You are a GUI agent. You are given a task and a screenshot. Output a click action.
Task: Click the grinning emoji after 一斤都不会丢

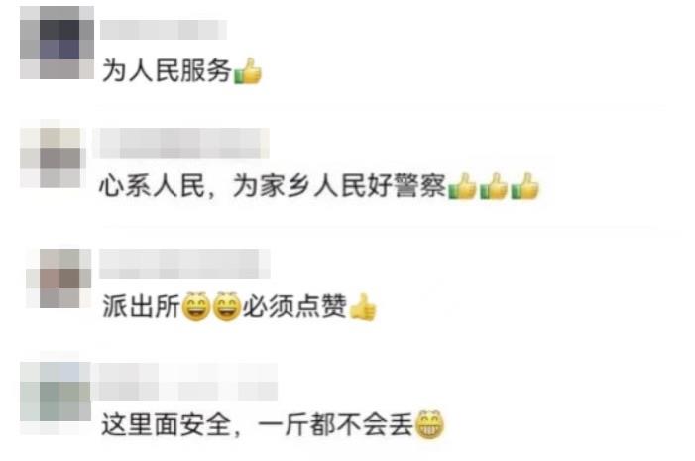click(x=428, y=424)
